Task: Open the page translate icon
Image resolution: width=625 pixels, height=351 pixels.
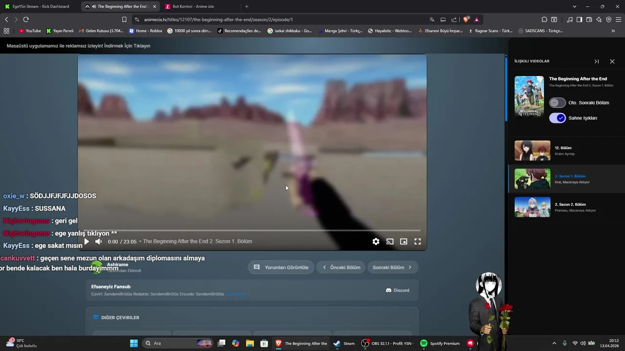Action: pos(432,19)
